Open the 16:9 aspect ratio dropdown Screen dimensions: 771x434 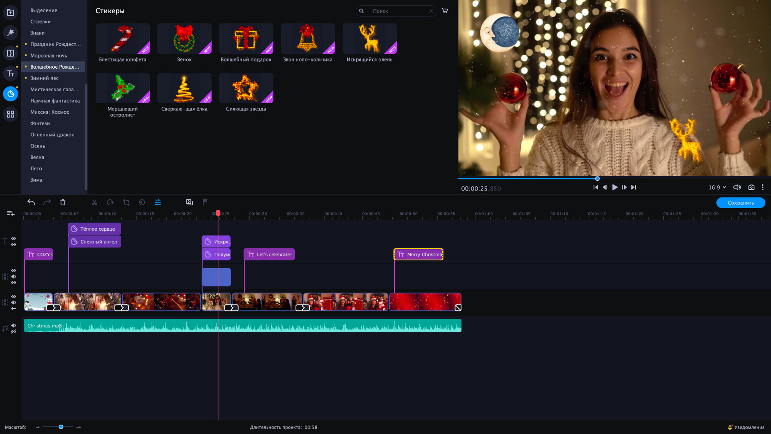[717, 187]
